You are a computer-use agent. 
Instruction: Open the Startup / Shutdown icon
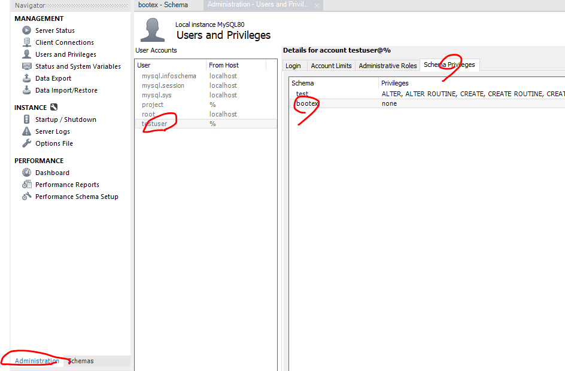[x=27, y=119]
